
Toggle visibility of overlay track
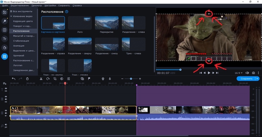(x=6, y=97)
